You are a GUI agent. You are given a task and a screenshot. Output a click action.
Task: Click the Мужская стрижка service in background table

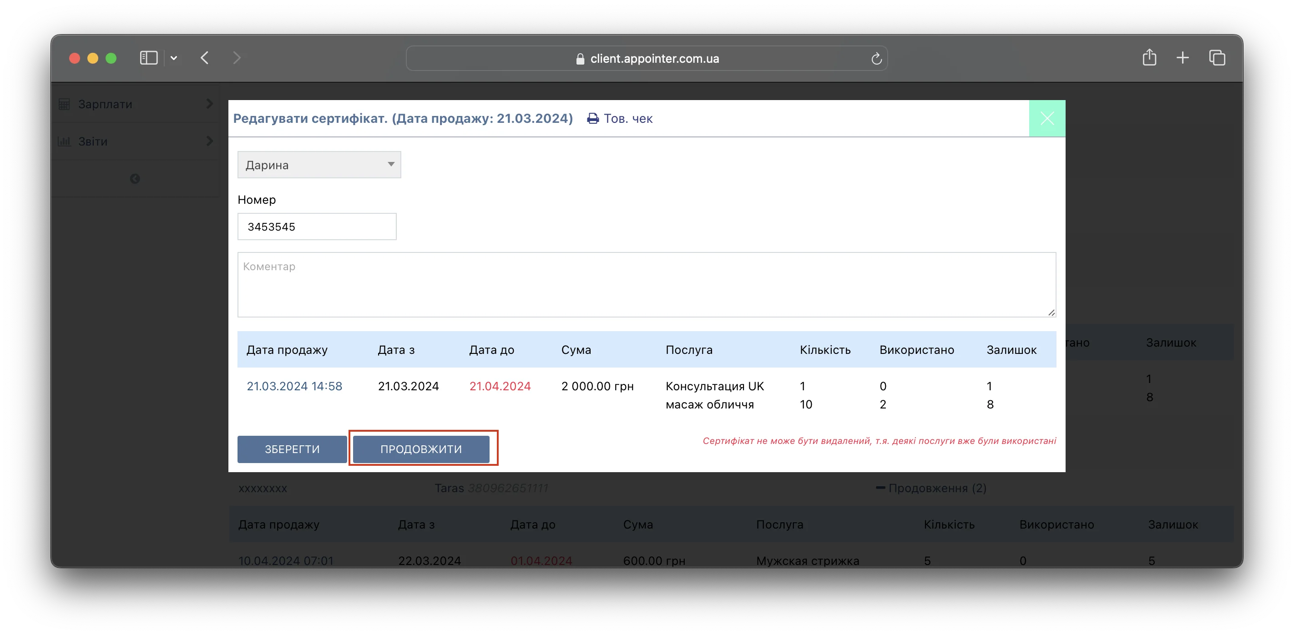[808, 561]
